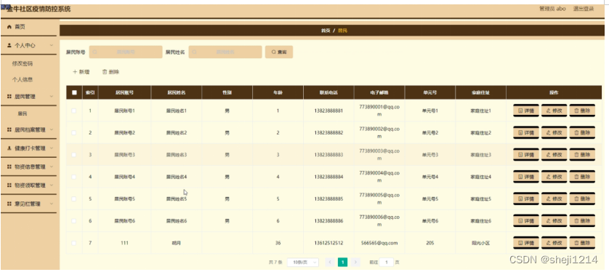Viewport: 609px width, 272px height.
Task: Expand the 意见栏管理 menu
Action: [x=28, y=204]
